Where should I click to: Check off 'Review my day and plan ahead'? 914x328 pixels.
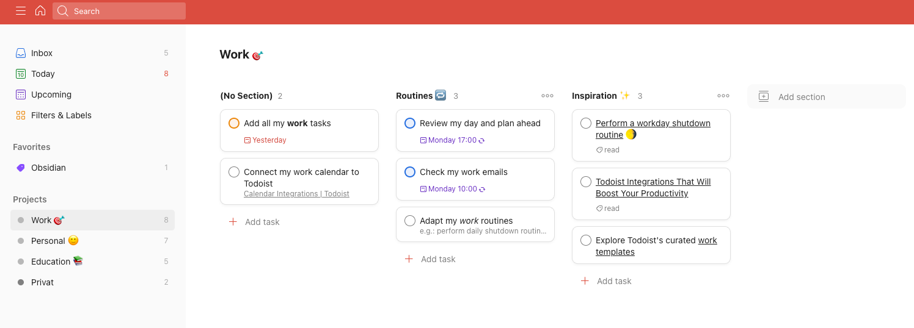(x=410, y=123)
